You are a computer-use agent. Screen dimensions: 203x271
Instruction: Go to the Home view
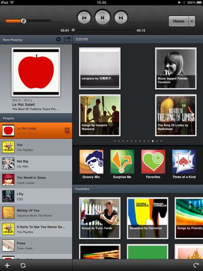pos(178,21)
